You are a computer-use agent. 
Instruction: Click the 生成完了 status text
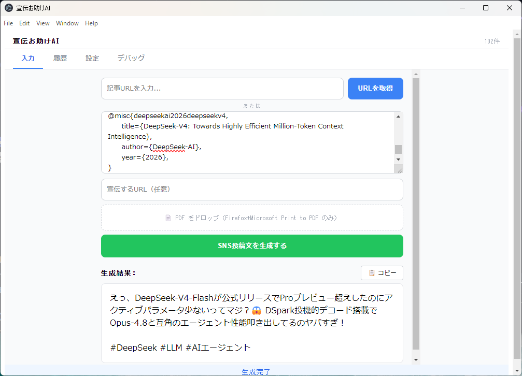pos(256,372)
